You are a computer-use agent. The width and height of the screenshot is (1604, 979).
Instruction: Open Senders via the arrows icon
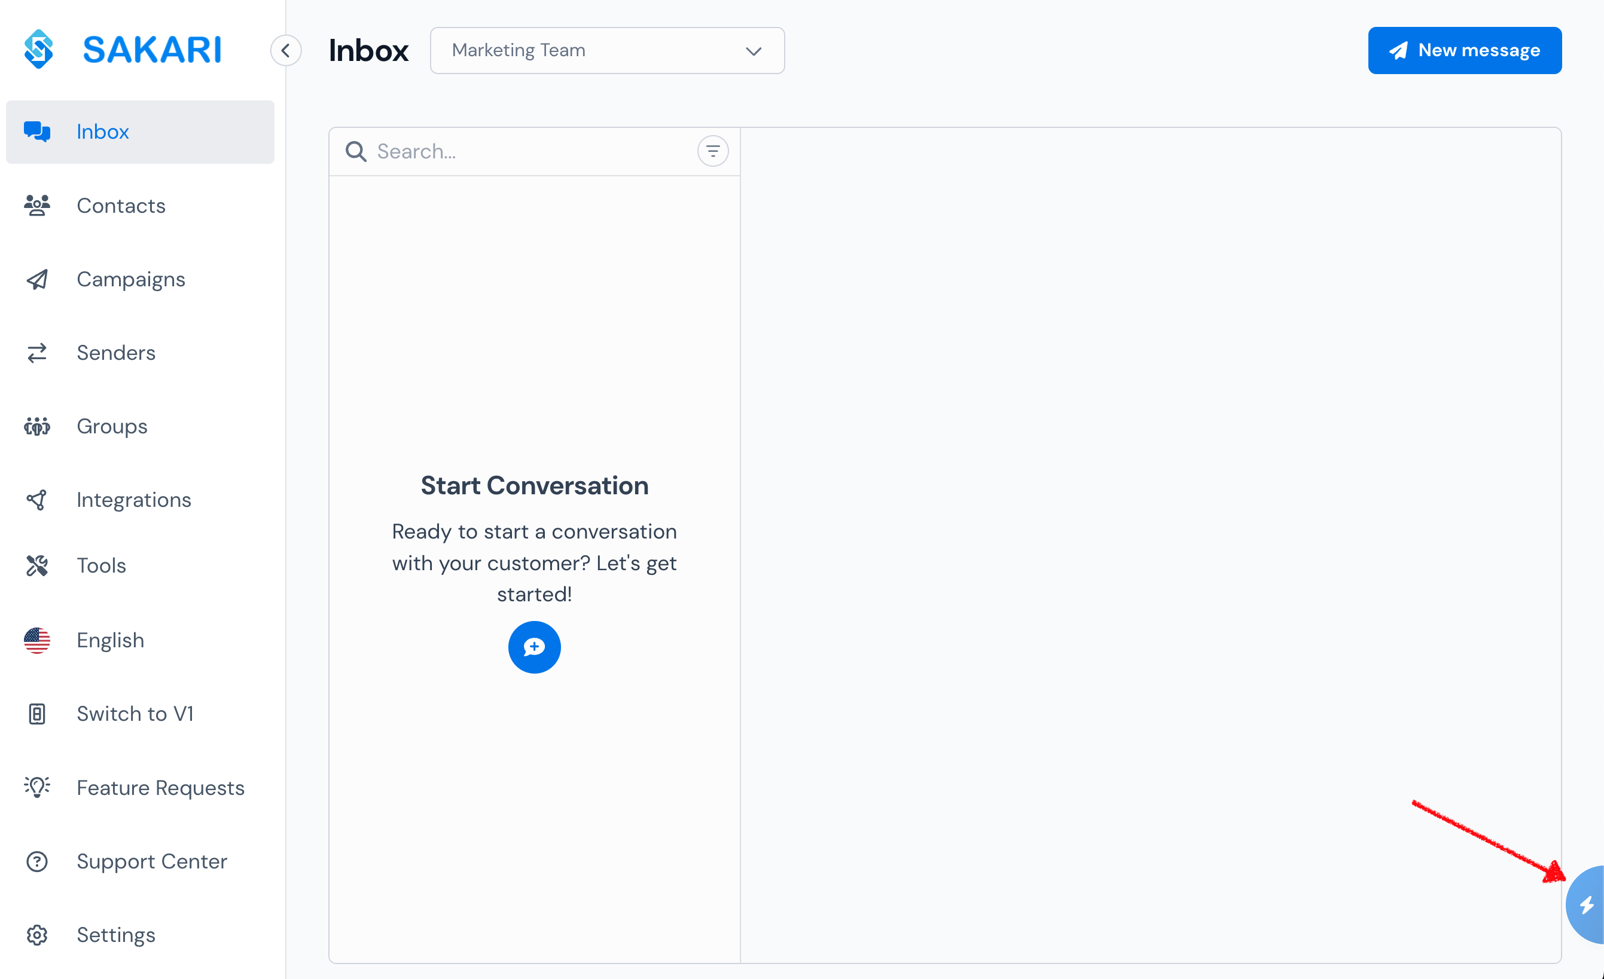point(36,353)
